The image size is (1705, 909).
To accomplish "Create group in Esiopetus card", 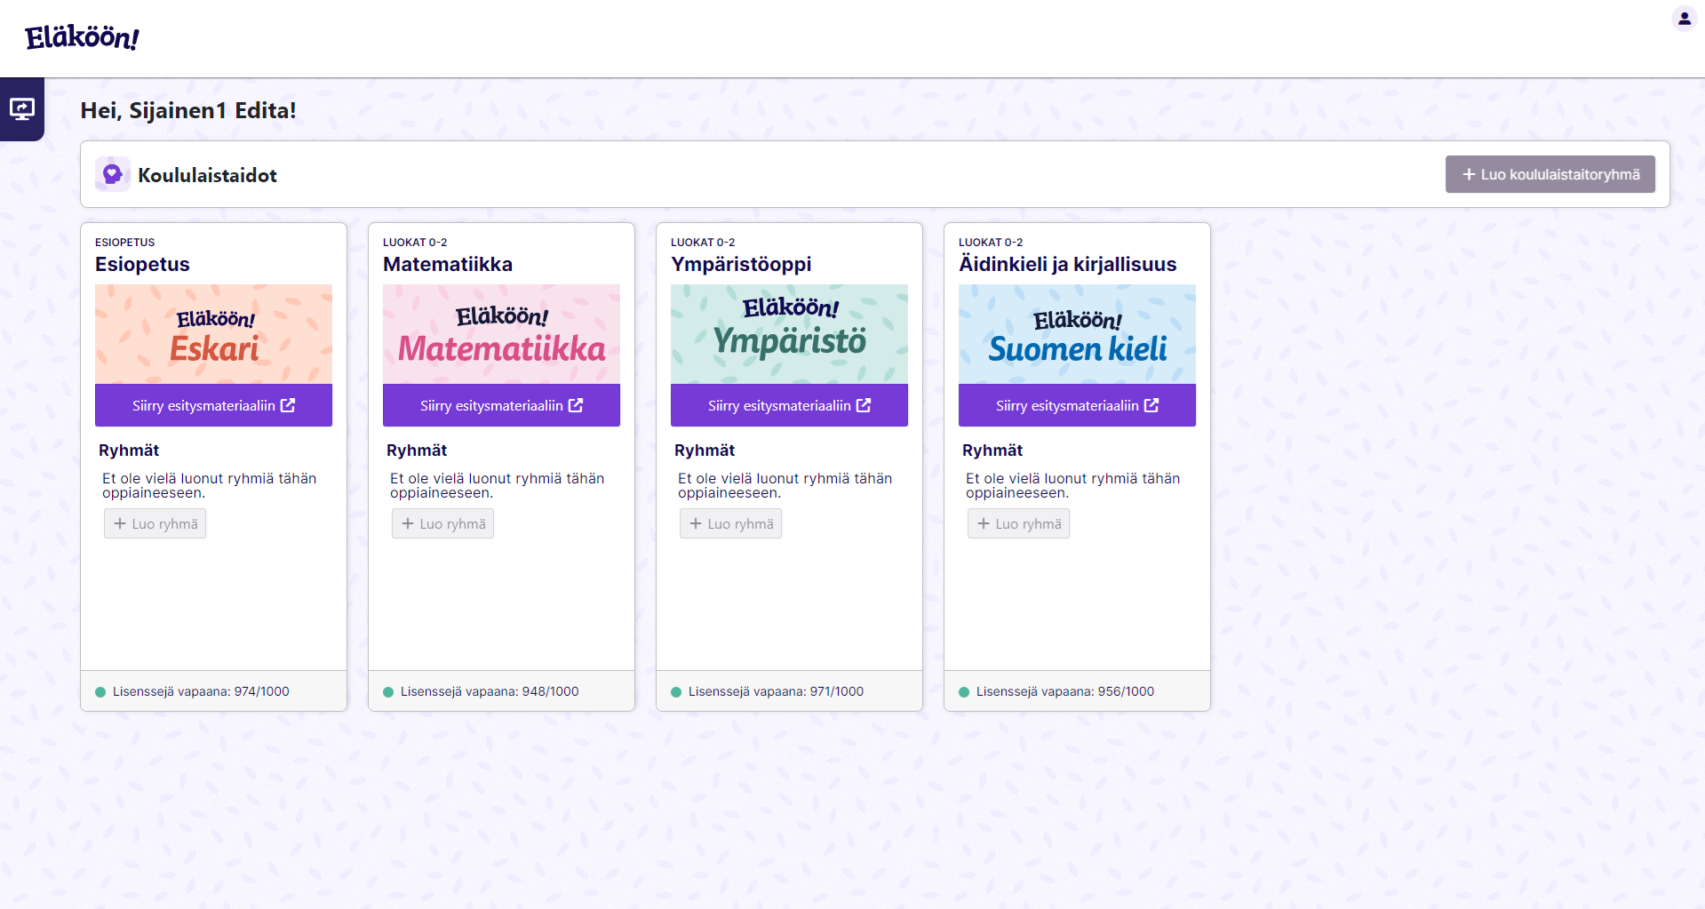I will point(155,523).
